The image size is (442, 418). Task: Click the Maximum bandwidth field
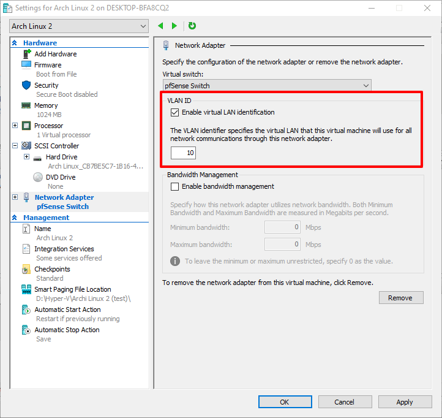click(x=282, y=244)
